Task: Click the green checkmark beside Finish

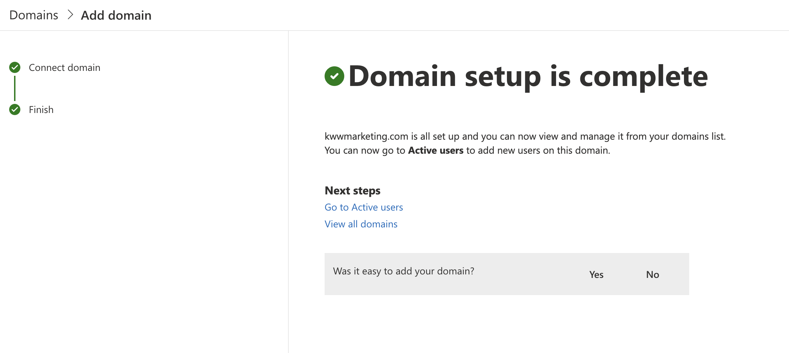Action: [15, 109]
